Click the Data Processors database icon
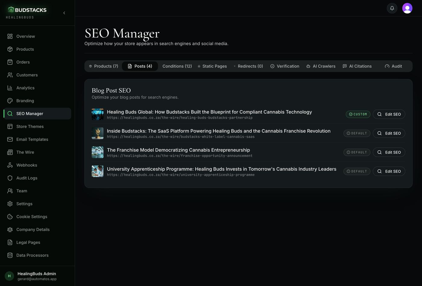This screenshot has width=422, height=286. point(10,255)
